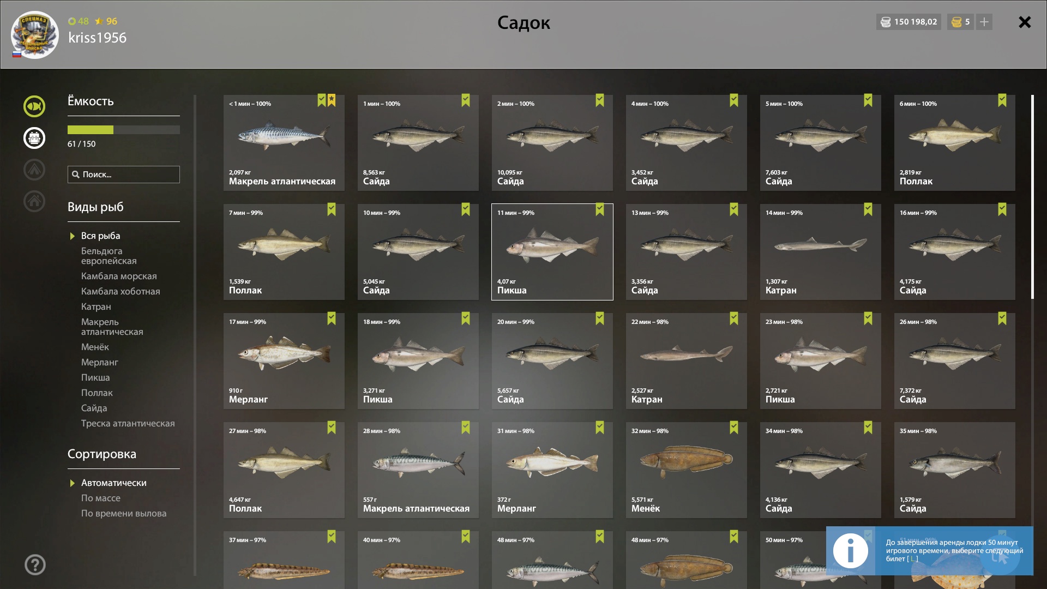The image size is (1047, 589).
Task: Select the Вся рыба filter
Action: [x=101, y=236]
